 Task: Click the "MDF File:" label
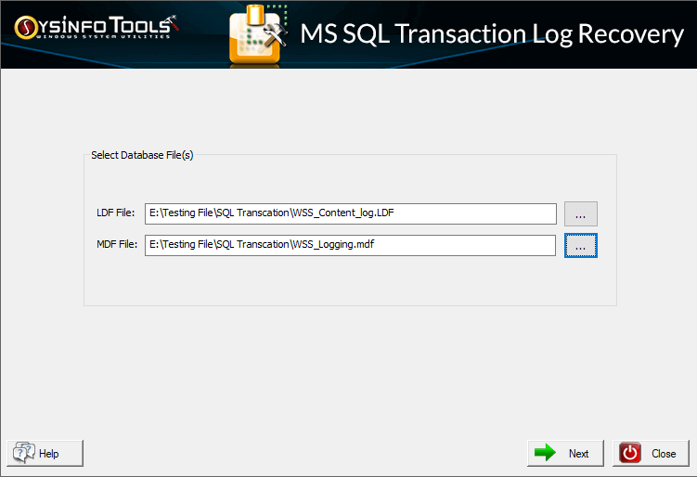tap(116, 245)
